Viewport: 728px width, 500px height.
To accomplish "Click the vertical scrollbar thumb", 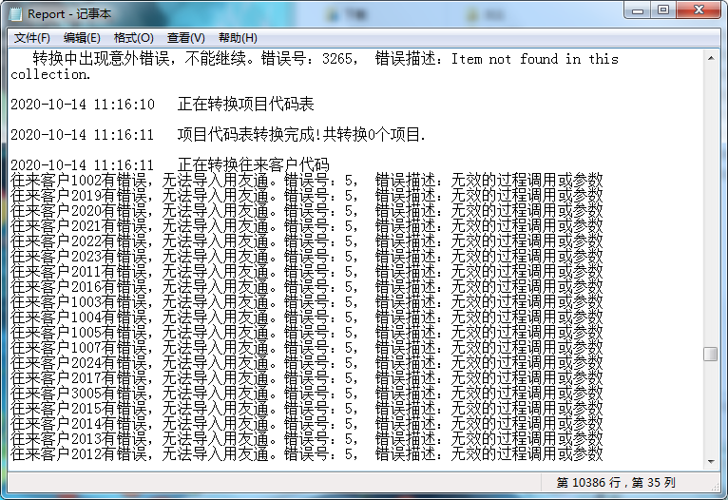I will coord(711,354).
